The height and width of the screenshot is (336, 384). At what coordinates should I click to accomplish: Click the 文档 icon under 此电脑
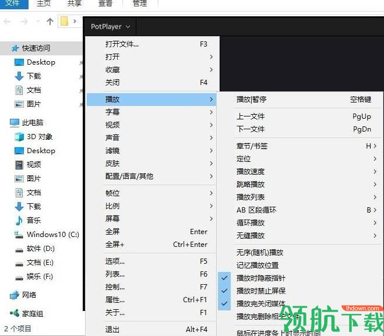(x=19, y=193)
